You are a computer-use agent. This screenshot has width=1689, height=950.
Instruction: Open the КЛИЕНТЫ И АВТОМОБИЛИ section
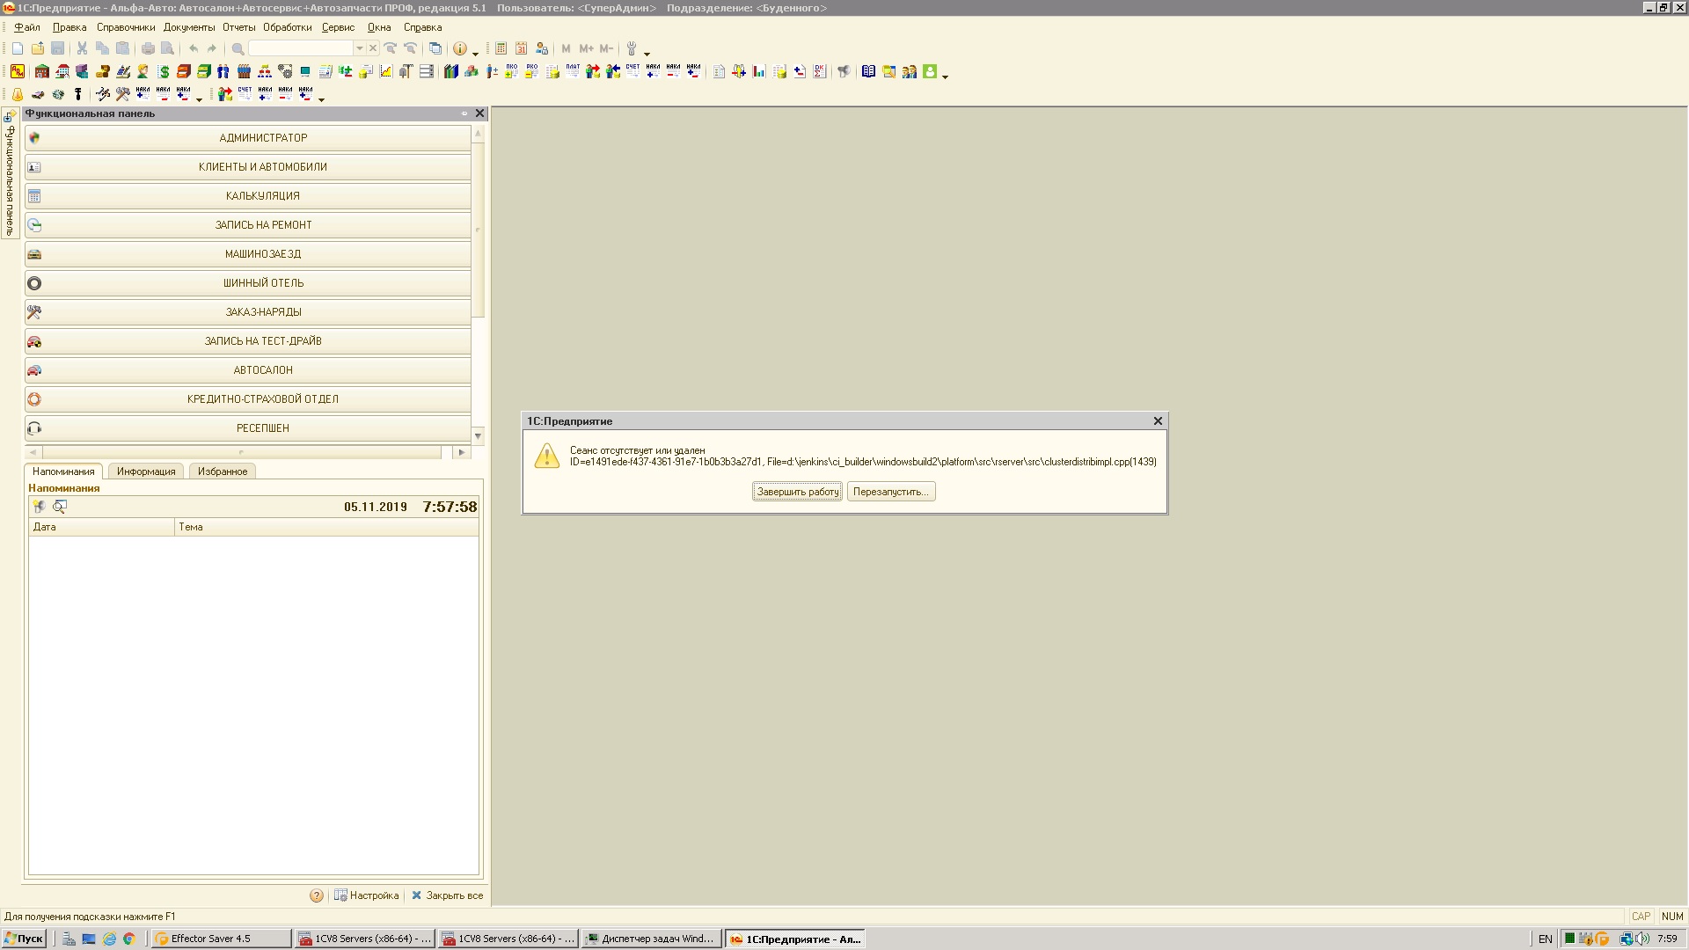tap(248, 167)
